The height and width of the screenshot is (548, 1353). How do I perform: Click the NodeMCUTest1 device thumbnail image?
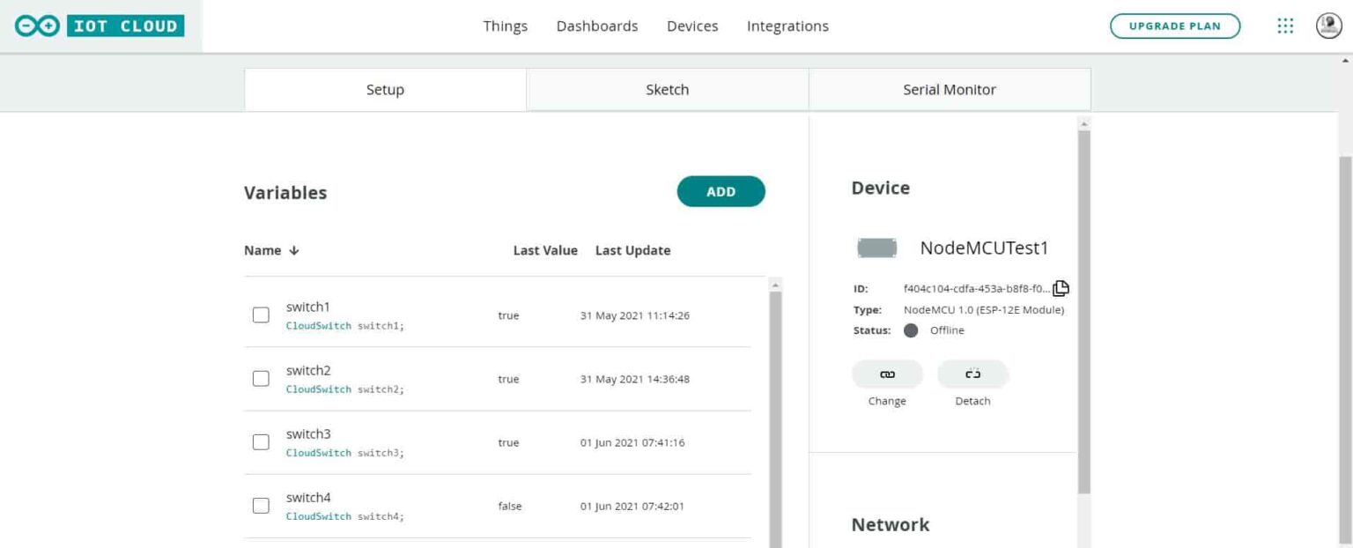click(876, 248)
